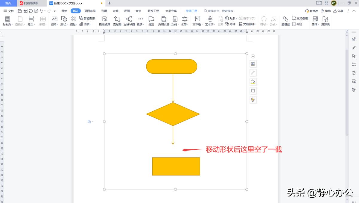Open a new tab with the plus button

pyautogui.click(x=109, y=3)
